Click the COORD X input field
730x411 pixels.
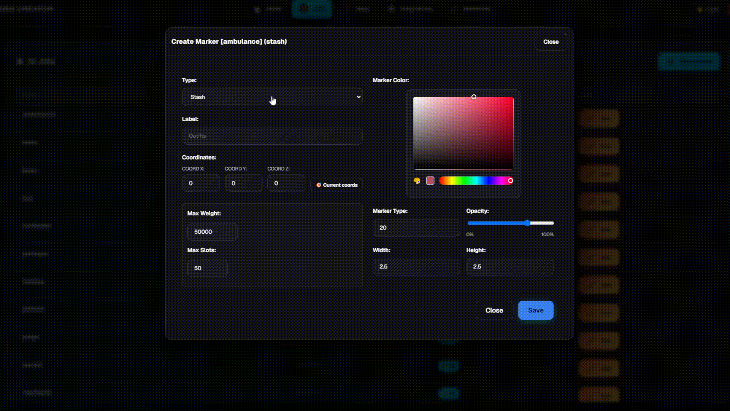[x=200, y=183]
